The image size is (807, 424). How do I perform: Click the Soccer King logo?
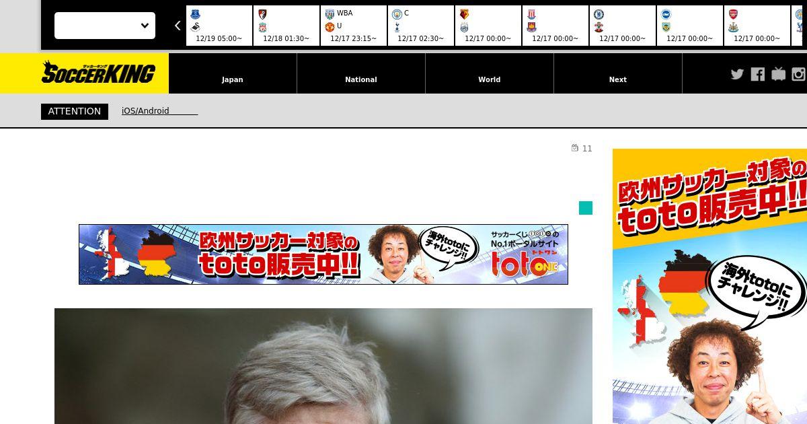98,73
